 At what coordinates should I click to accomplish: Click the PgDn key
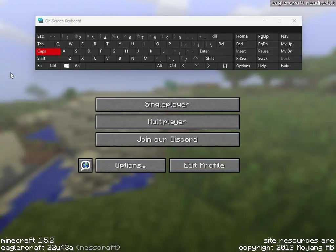point(267,44)
